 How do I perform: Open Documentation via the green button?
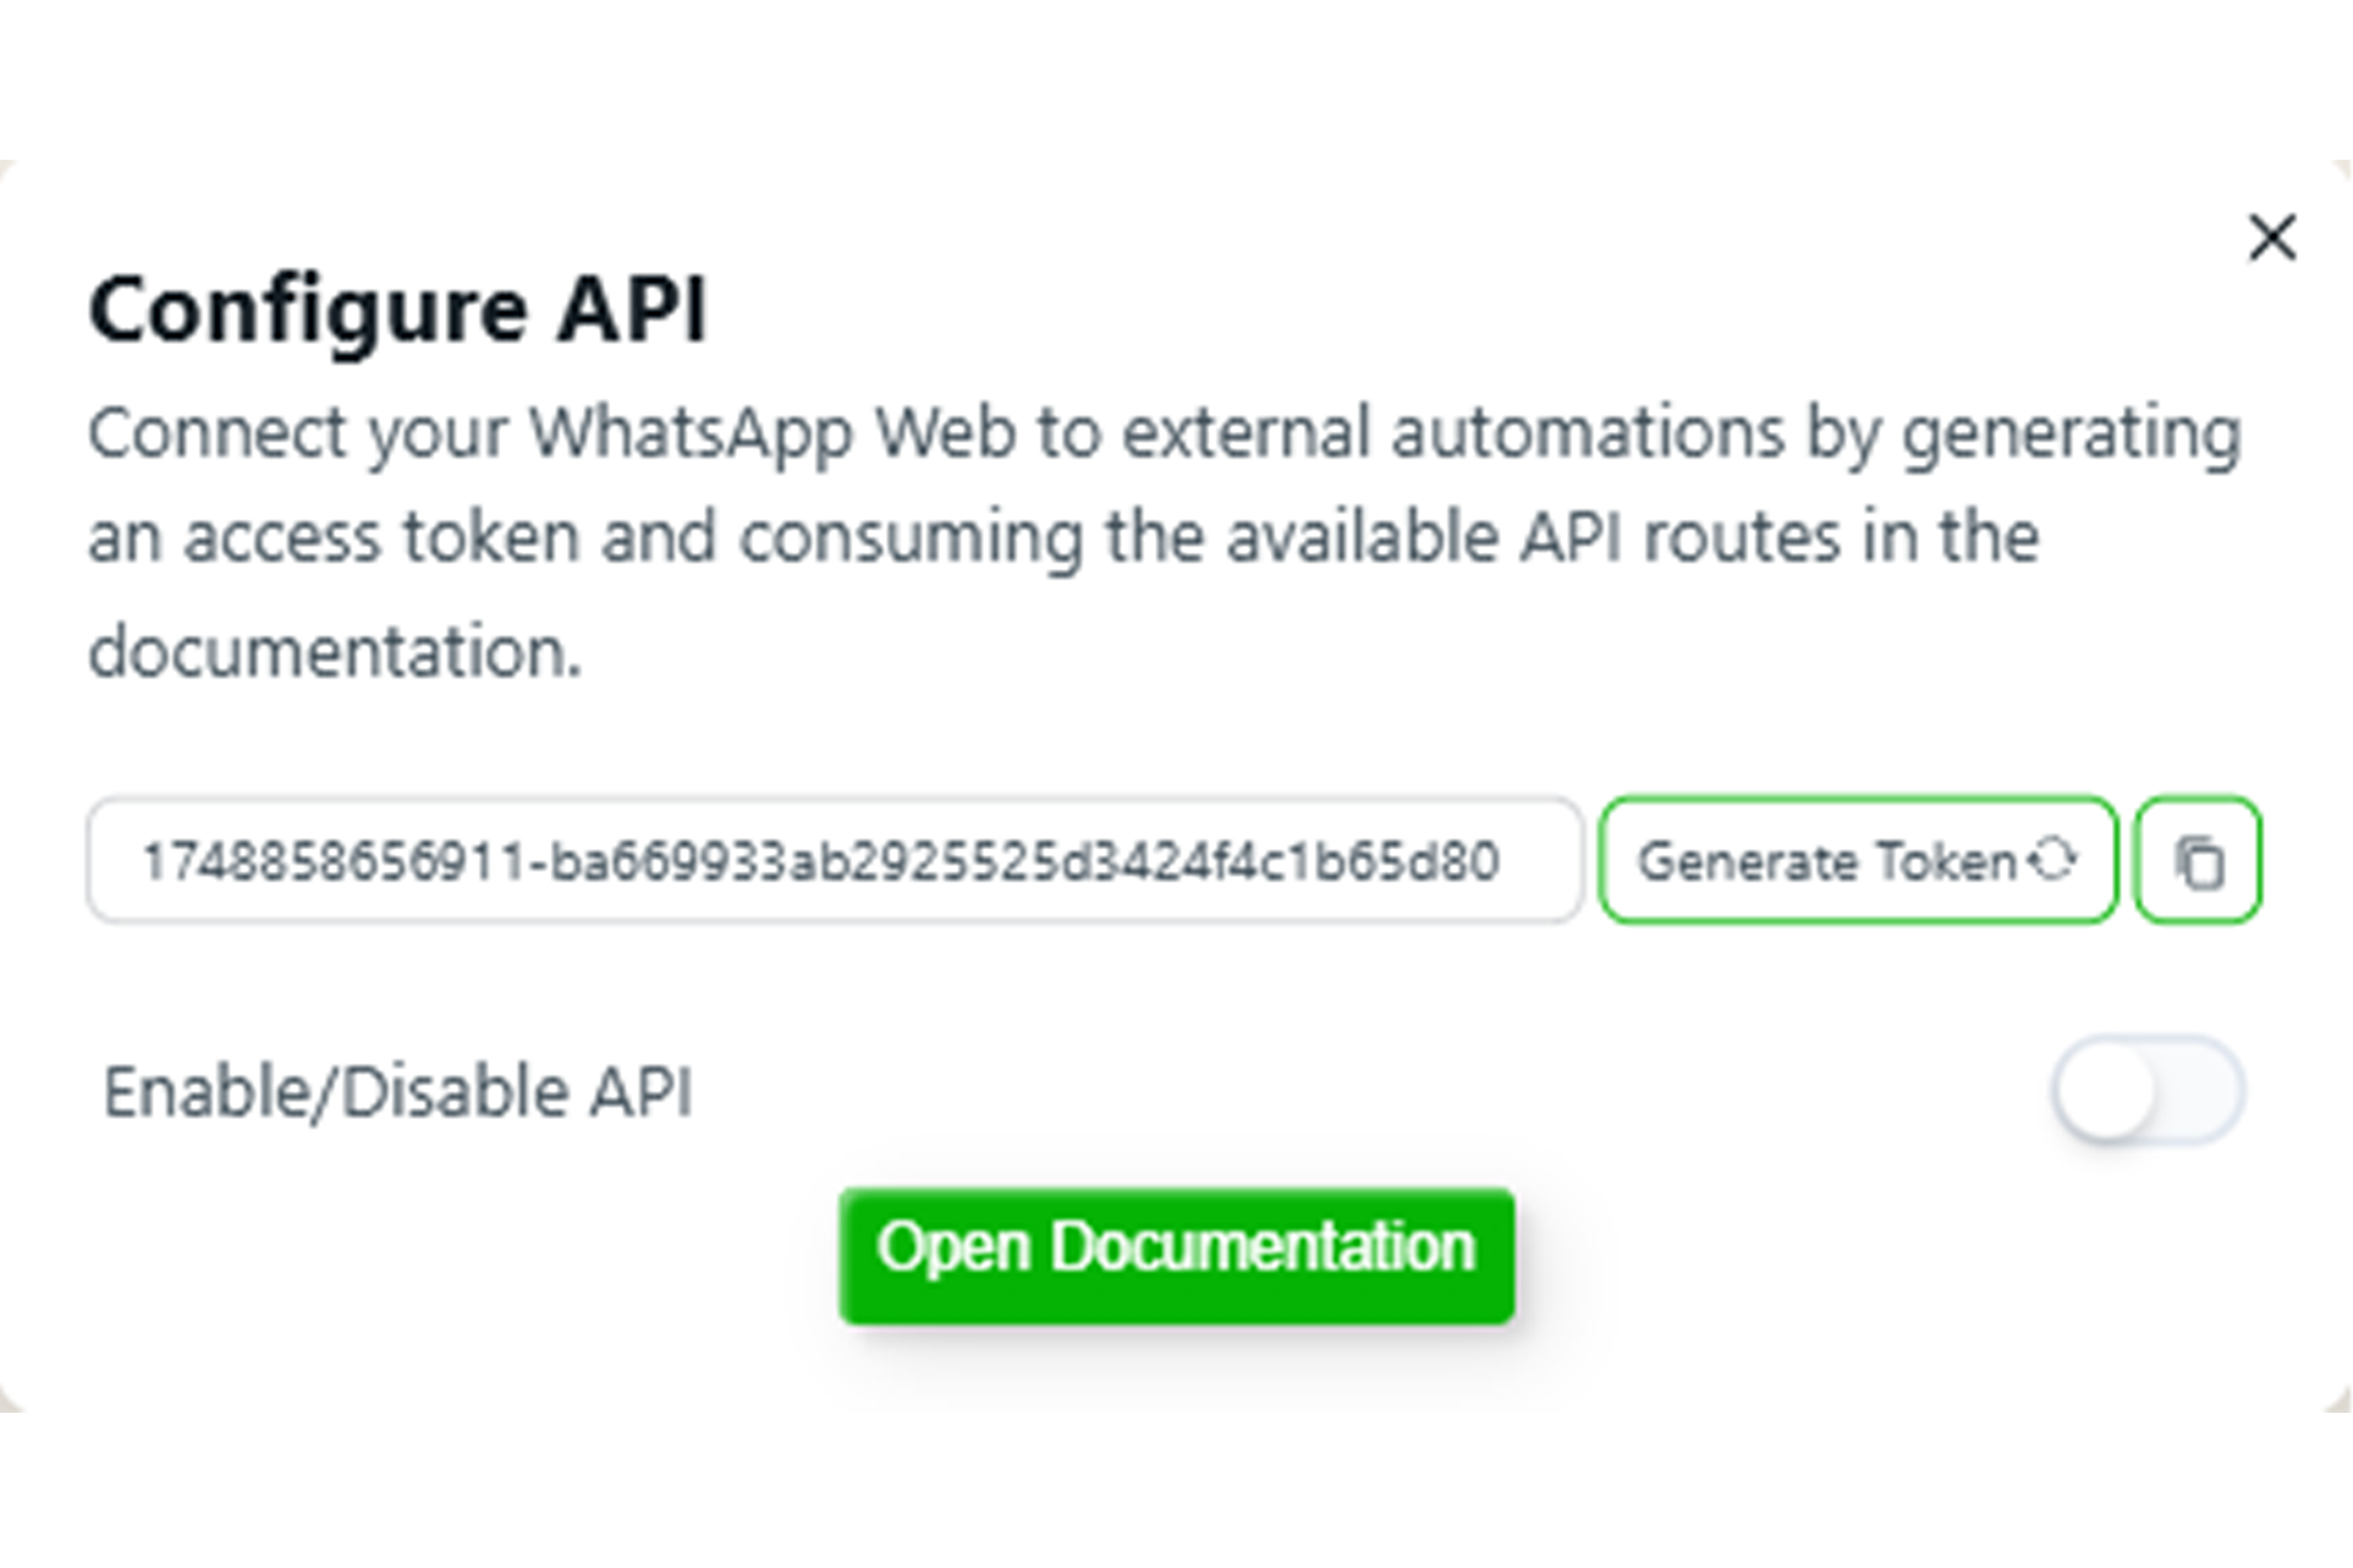pyautogui.click(x=1177, y=1256)
